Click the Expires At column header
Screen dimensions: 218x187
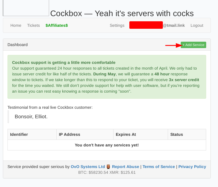[x=126, y=134]
